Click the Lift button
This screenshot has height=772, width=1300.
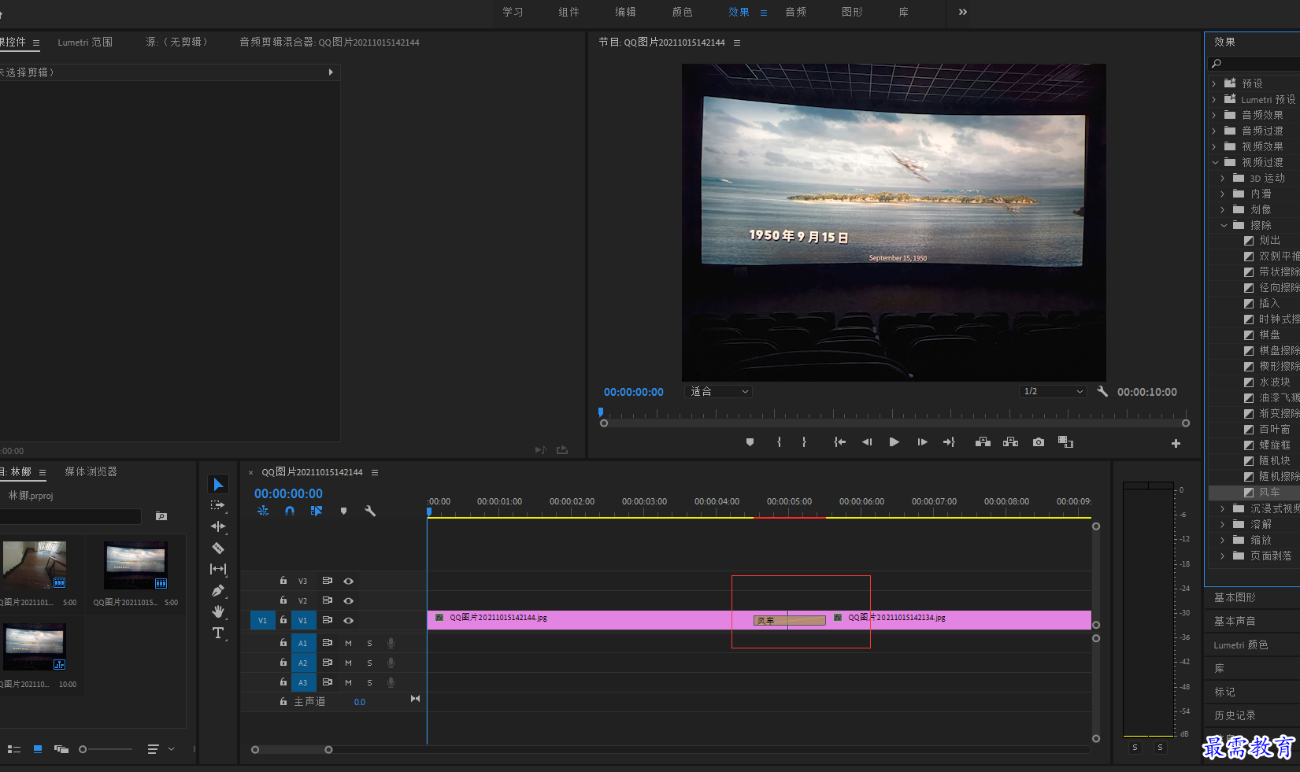pyautogui.click(x=983, y=442)
